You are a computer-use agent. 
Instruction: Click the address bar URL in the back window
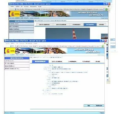pyautogui.click(x=60, y=9)
